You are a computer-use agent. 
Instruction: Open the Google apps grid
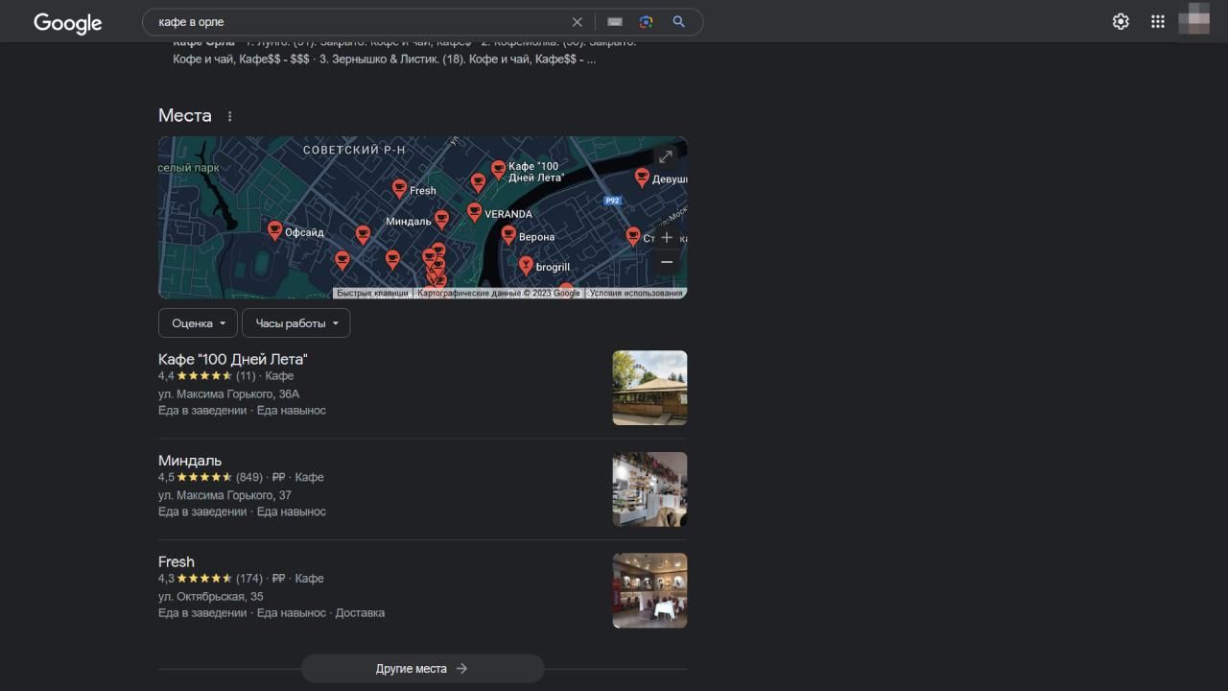pos(1158,22)
